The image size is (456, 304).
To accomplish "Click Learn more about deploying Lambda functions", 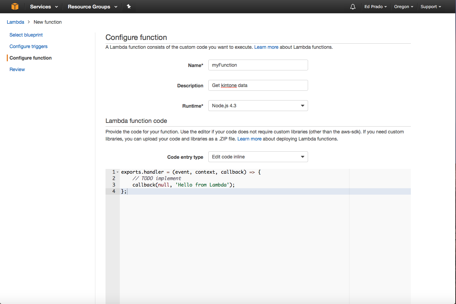I will click(x=249, y=139).
